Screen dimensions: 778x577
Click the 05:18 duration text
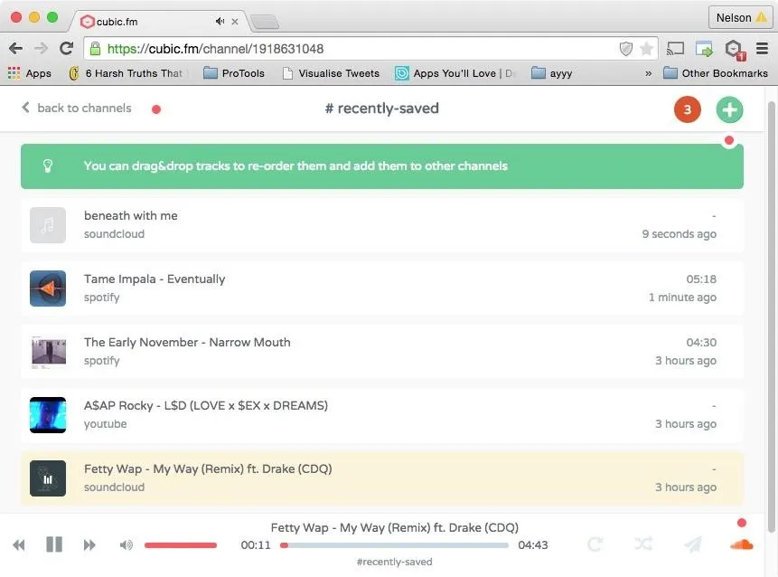point(701,279)
